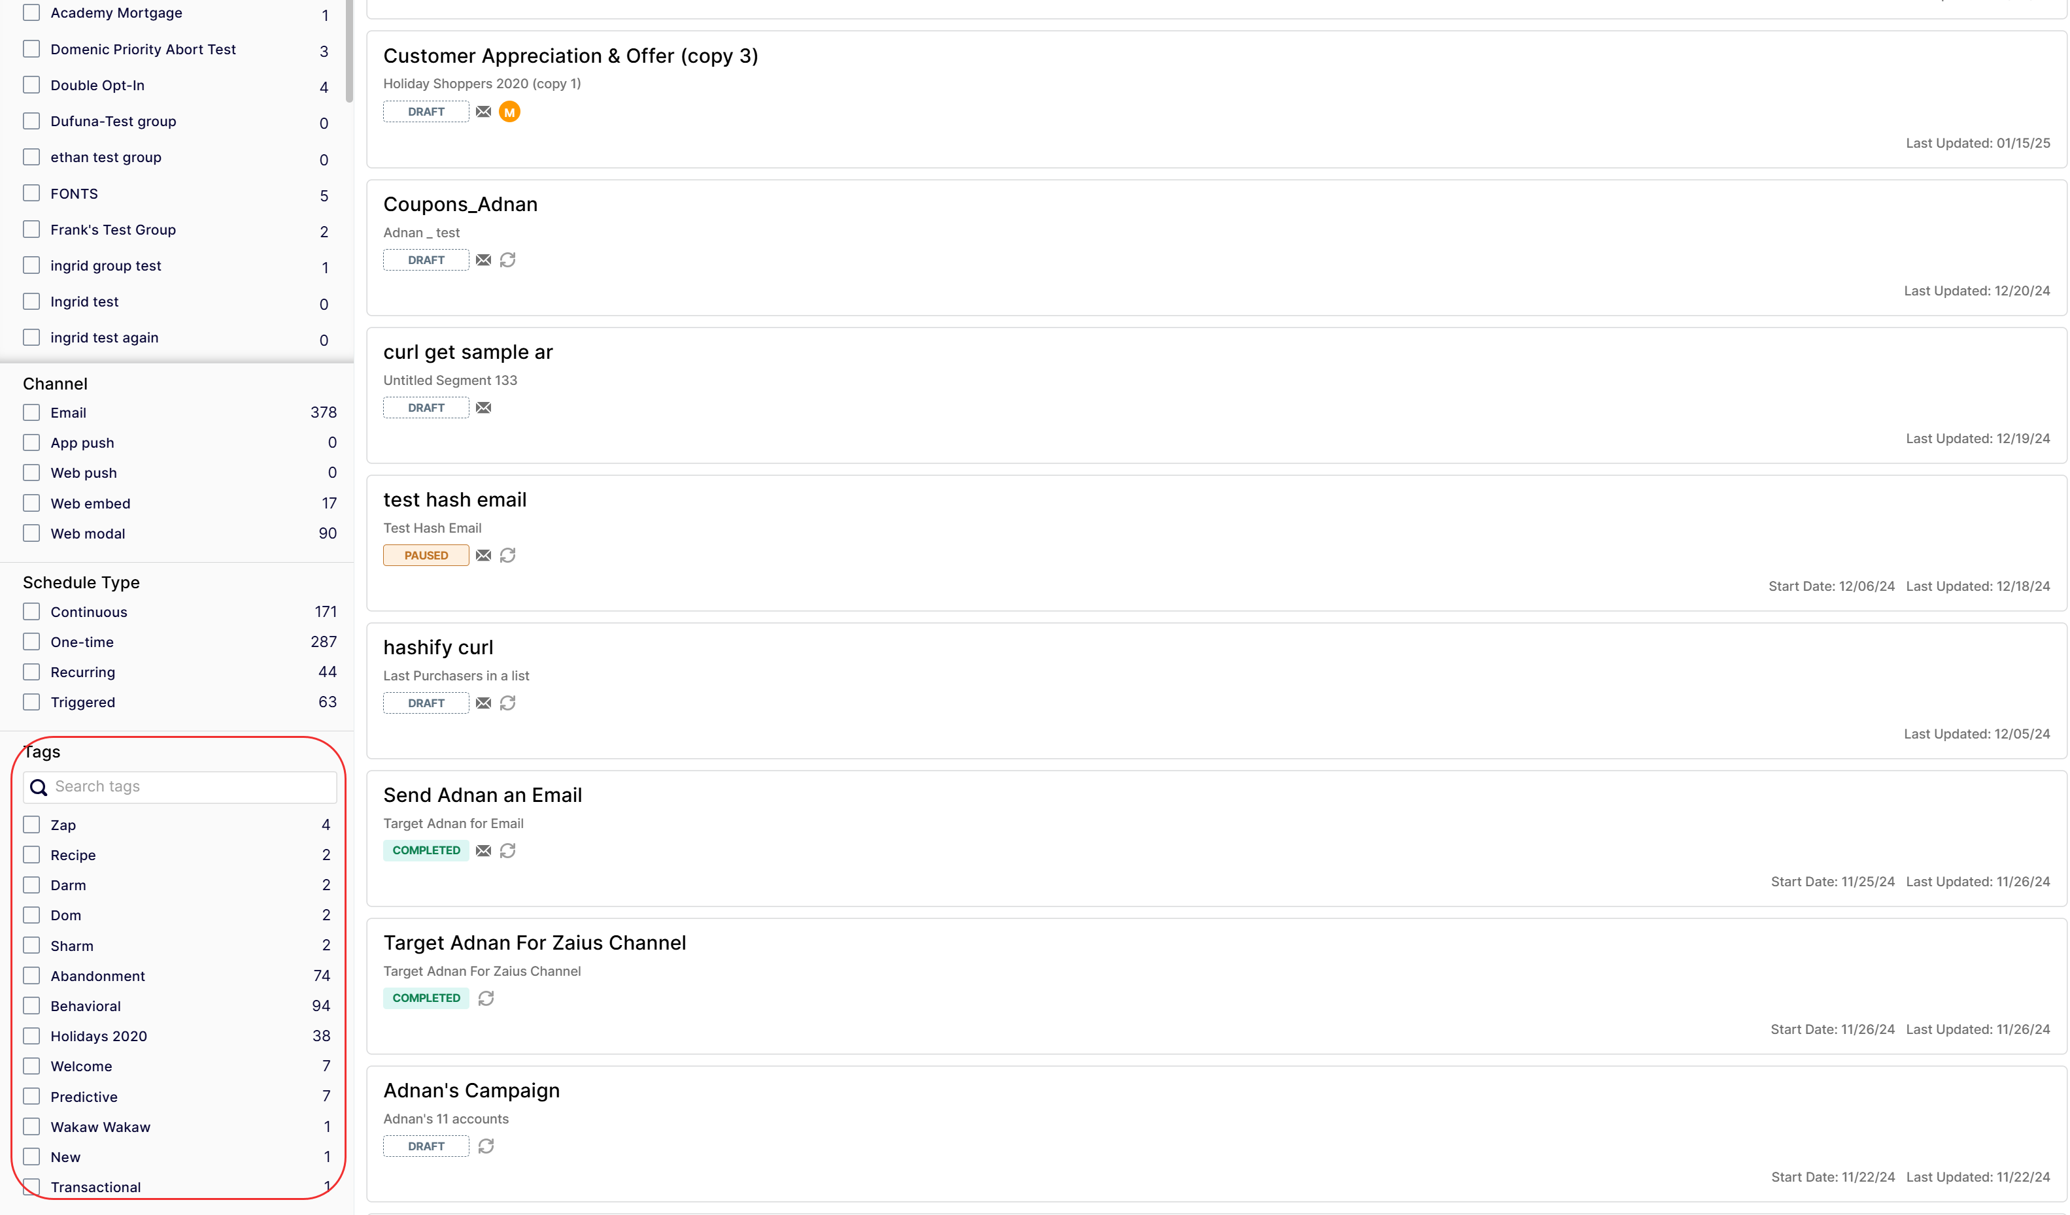
Task: Click recurring icon on Coupons_Adnan campaign
Action: (x=507, y=260)
